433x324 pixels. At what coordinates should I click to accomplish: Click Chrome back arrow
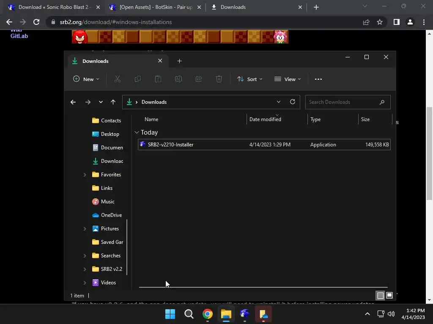(x=9, y=22)
